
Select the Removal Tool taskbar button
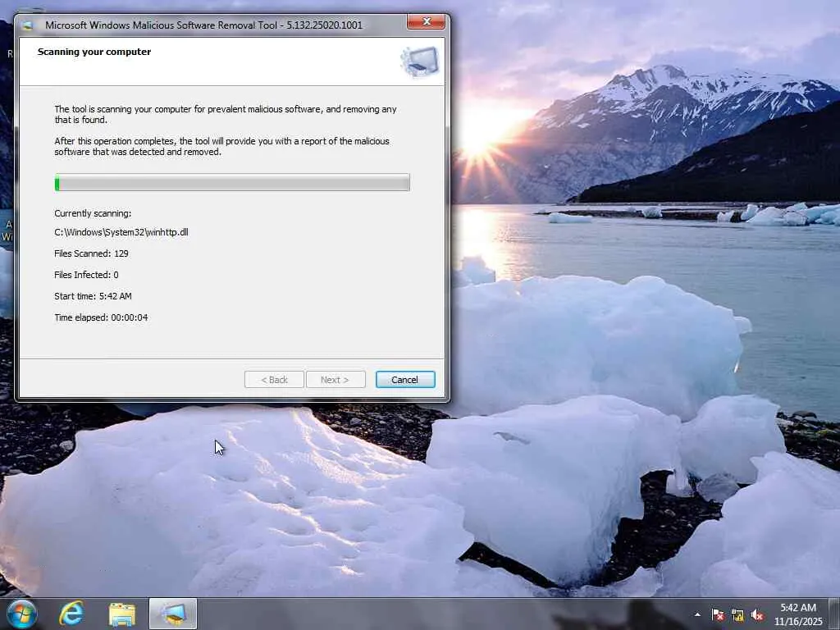172,614
